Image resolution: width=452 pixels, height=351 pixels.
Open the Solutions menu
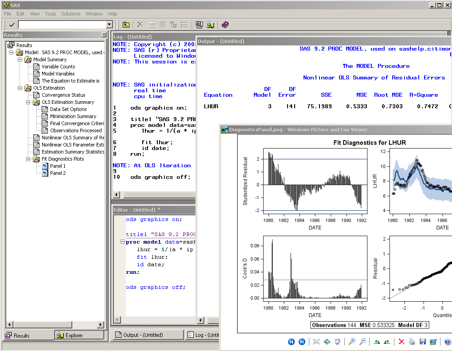point(70,14)
